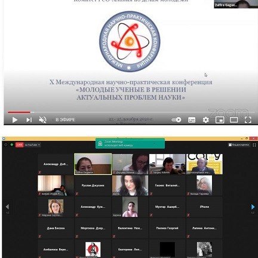
Task: Jump to live via В ЭФИРЕ label
Action: coord(65,119)
